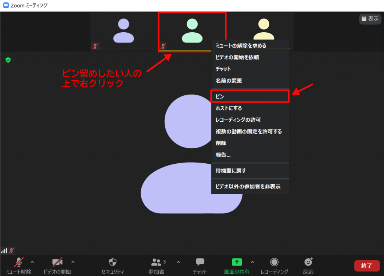Click the green encryption shield icon

[x=8, y=60]
